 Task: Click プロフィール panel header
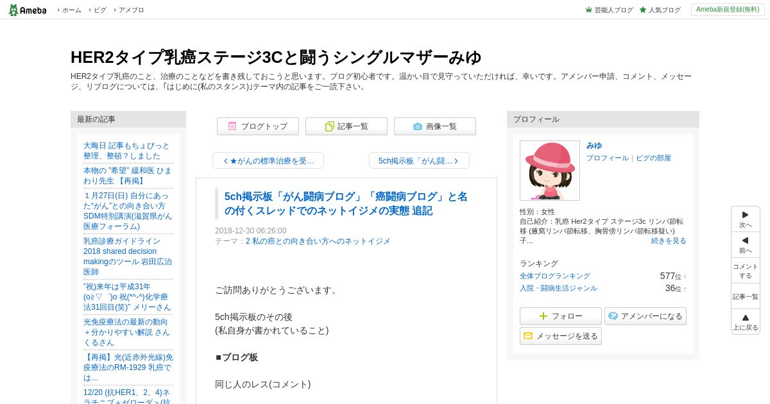(x=603, y=119)
